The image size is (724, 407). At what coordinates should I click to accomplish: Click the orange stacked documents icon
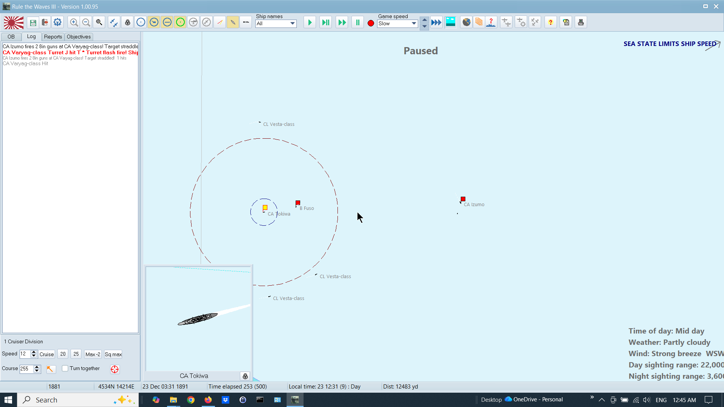tap(479, 23)
